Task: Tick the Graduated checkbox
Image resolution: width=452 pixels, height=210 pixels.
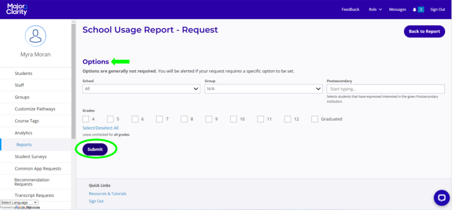Action: coord(315,119)
